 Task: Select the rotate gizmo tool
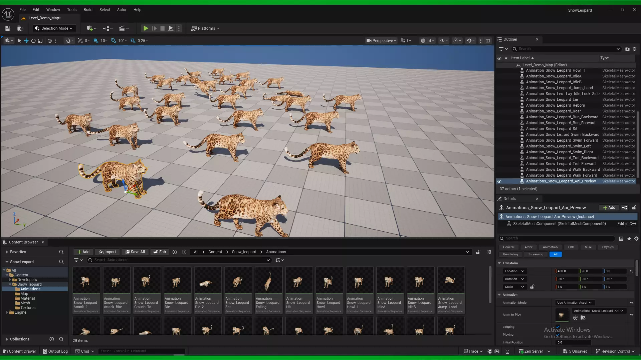[x=33, y=41]
